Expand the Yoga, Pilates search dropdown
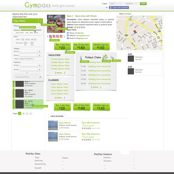 coord(40,21)
